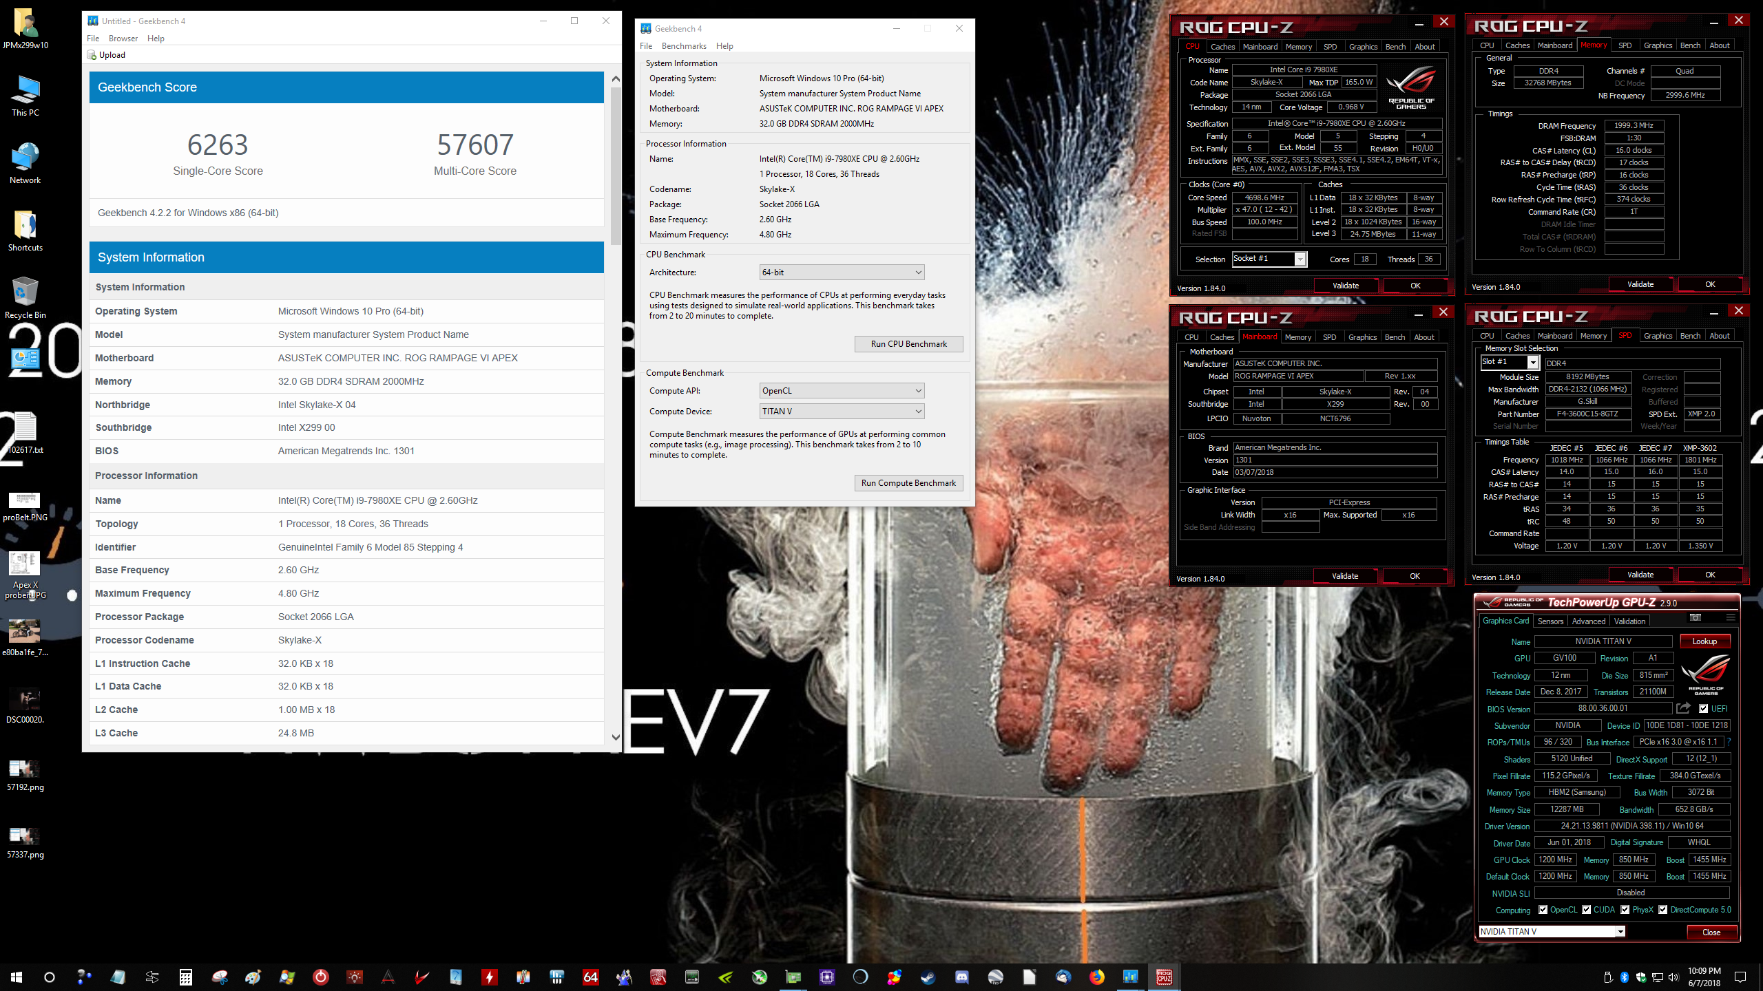Switch to the Validation tab in GPU-Z
1763x991 pixels.
1630,621
